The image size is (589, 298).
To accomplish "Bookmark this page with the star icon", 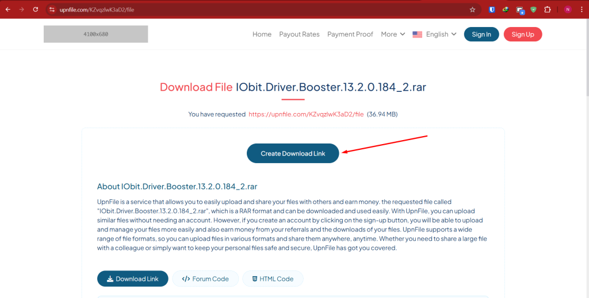I will click(x=473, y=10).
